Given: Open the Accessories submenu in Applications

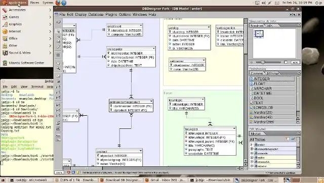Looking at the screenshot, I should tap(27, 10).
